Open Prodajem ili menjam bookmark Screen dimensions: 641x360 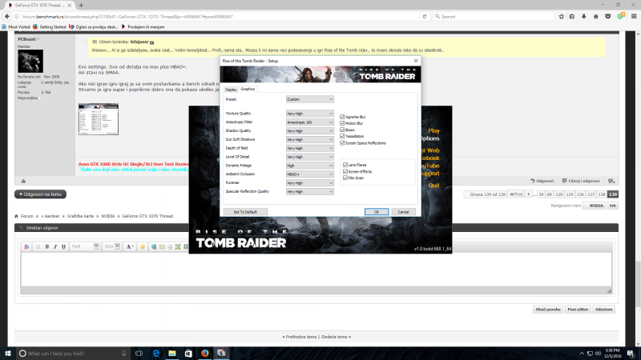coord(143,27)
